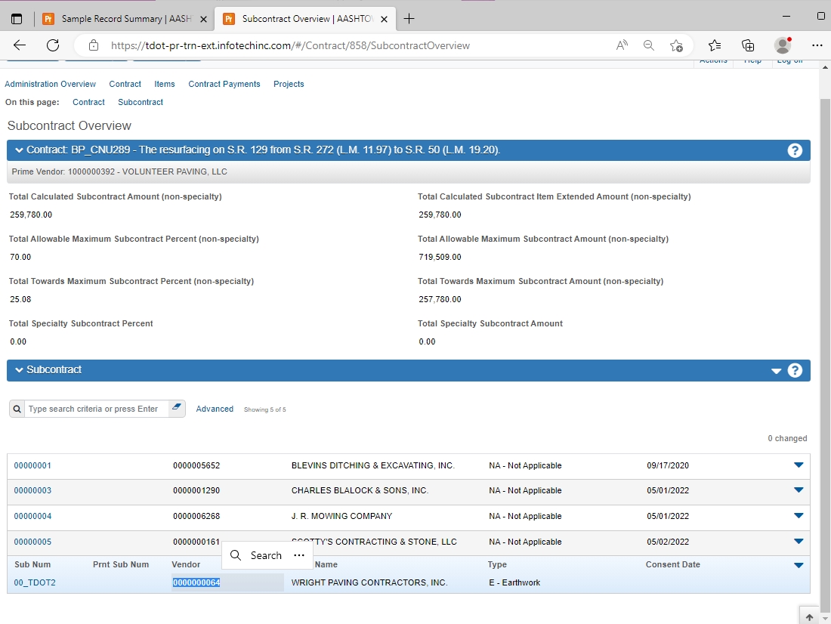Click the zoom magnifier icon in address bar
The image size is (831, 624).
click(649, 45)
